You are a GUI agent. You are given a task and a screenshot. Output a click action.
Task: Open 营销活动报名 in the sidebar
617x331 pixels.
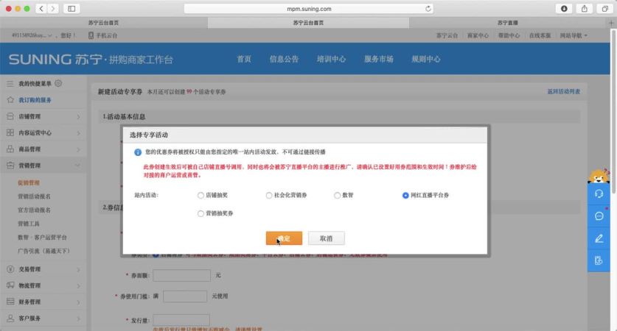[34, 196]
